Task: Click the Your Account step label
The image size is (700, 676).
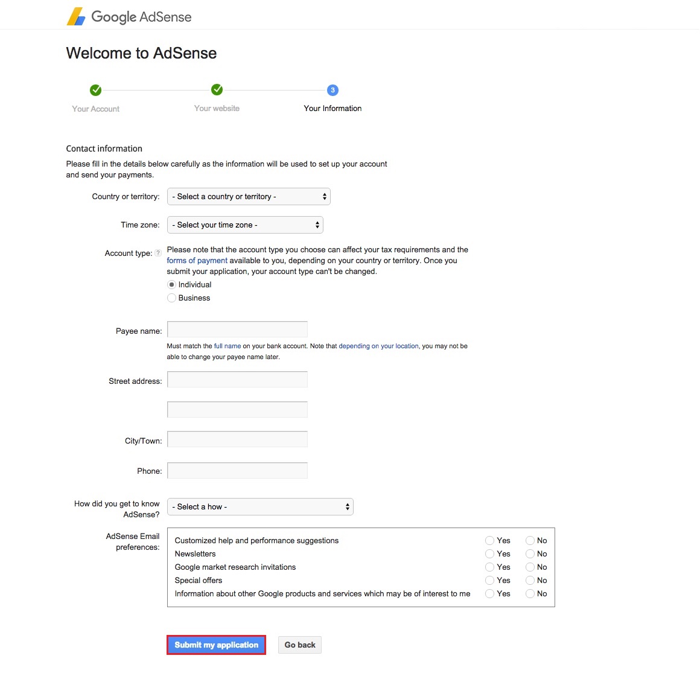Action: click(95, 109)
